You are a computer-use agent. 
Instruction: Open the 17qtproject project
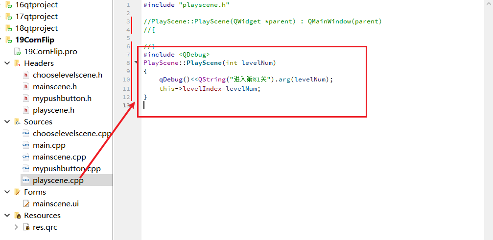click(x=36, y=16)
